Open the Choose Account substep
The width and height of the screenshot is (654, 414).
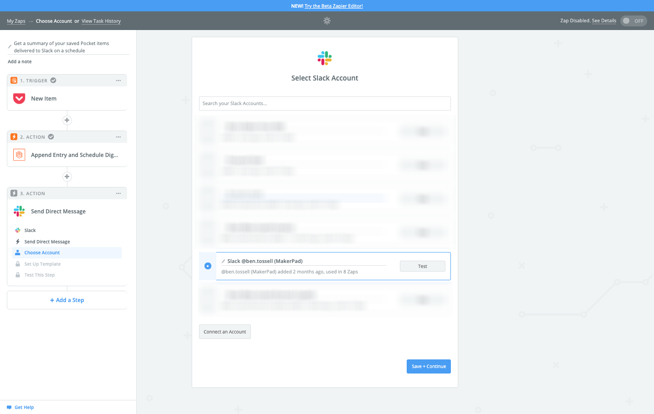67,252
